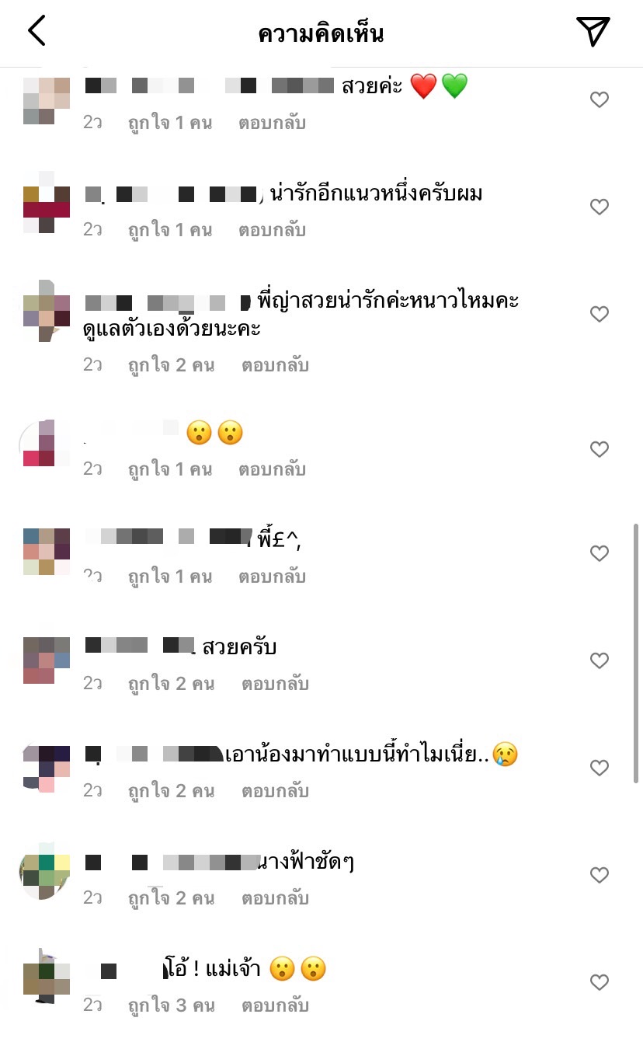
Task: Tap the heart next to 'สวยครับ'
Action: pos(599,660)
